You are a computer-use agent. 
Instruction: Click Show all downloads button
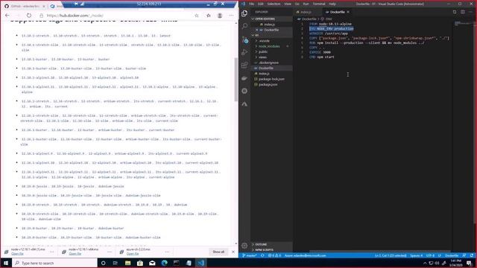[218, 252]
